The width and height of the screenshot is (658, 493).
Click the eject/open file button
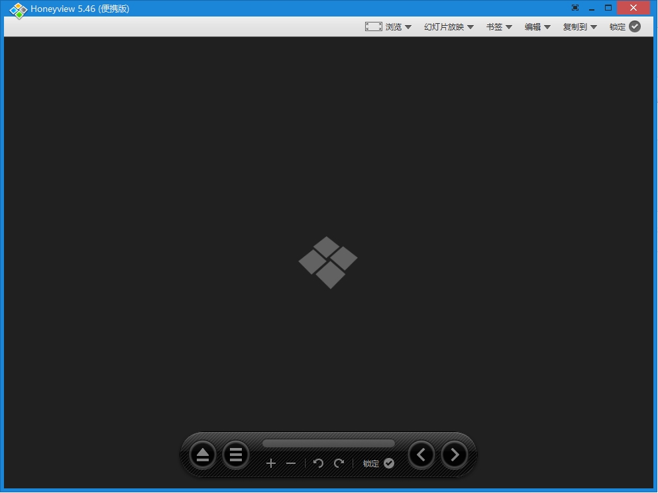203,455
